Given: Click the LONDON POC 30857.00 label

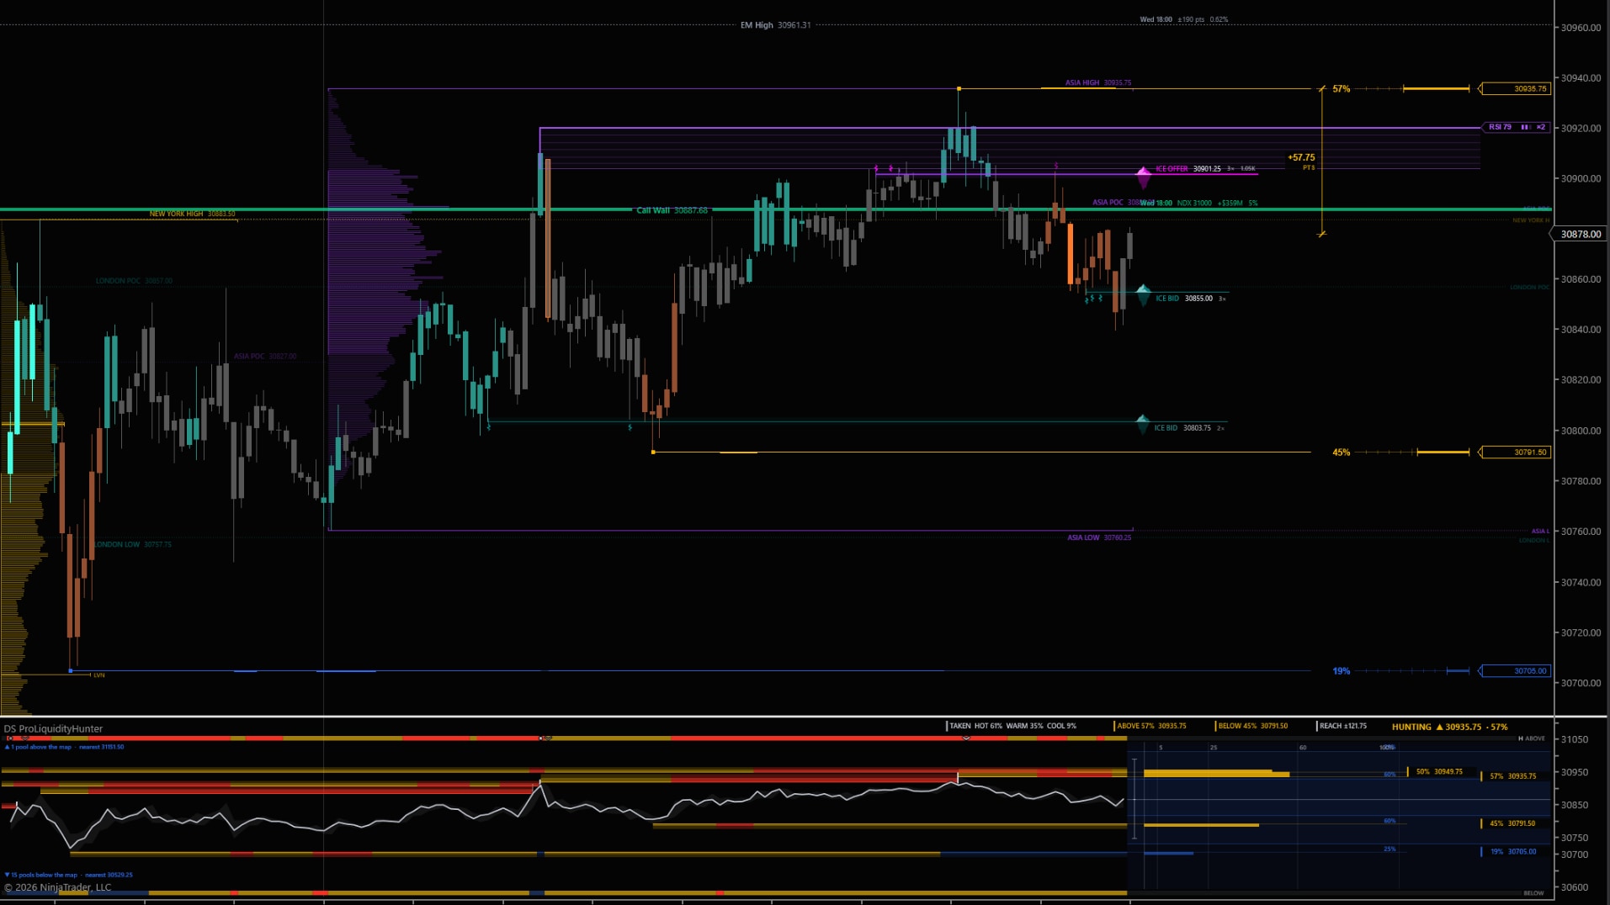Looking at the screenshot, I should coord(134,281).
